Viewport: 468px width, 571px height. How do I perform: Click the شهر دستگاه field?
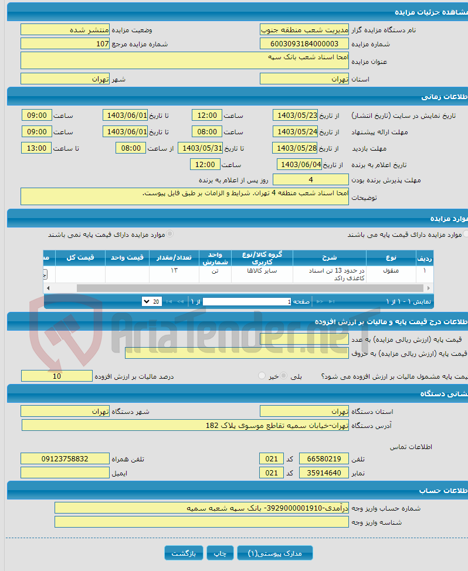tap(65, 411)
